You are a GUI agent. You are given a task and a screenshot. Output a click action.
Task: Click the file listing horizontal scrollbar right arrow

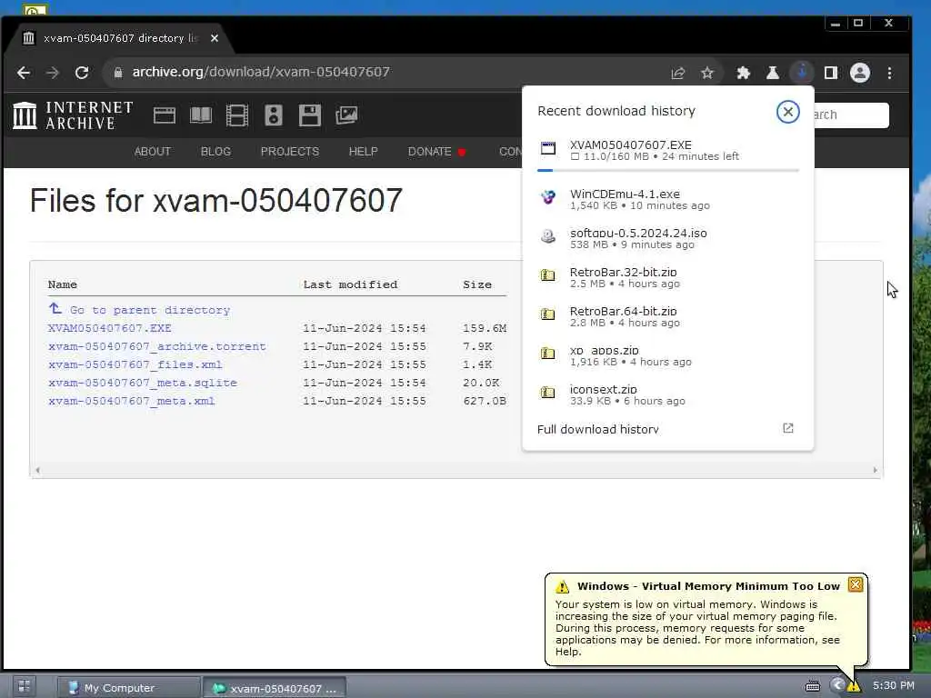pos(876,470)
